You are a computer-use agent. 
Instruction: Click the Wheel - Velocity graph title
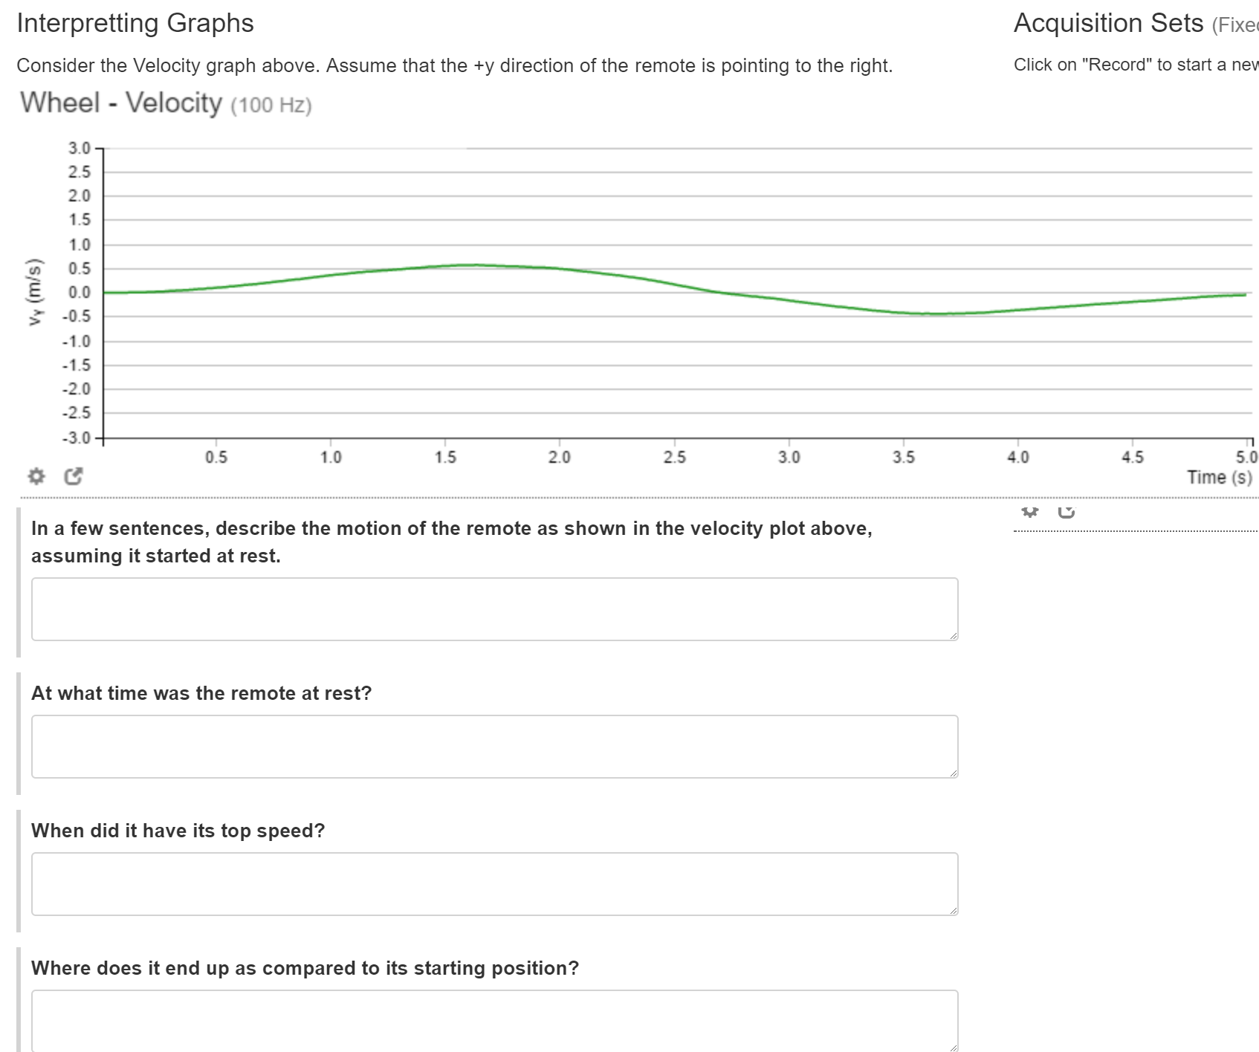[119, 103]
